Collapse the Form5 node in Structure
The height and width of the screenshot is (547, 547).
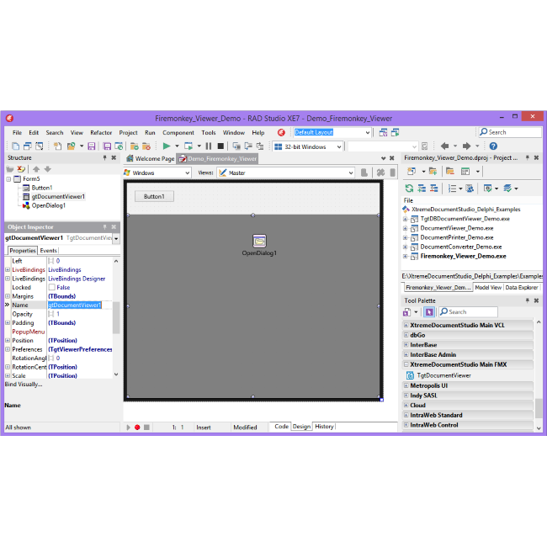pyautogui.click(x=8, y=179)
